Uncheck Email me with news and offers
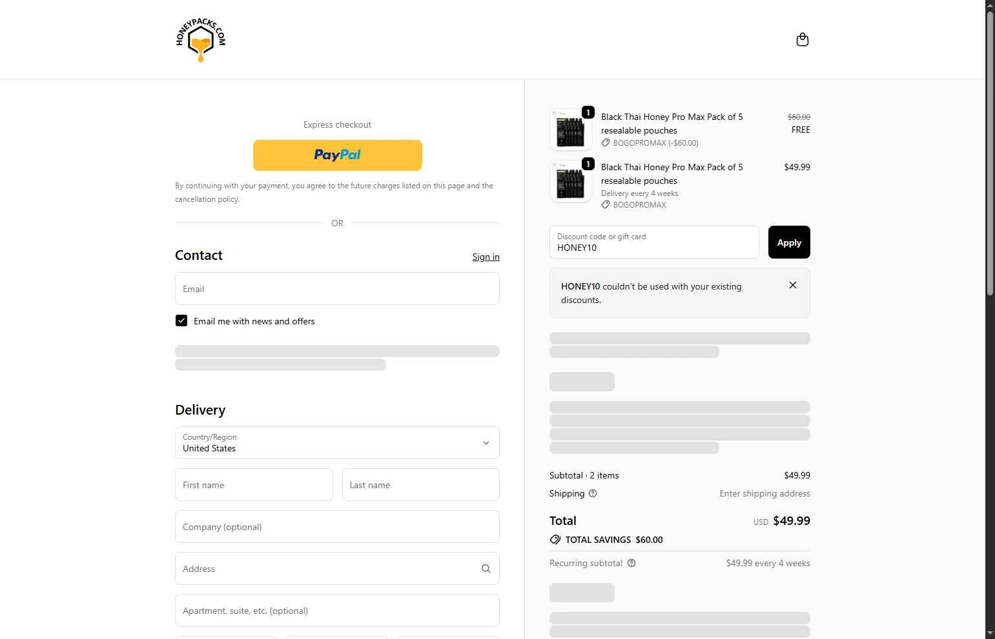Image resolution: width=995 pixels, height=639 pixels. click(x=181, y=320)
